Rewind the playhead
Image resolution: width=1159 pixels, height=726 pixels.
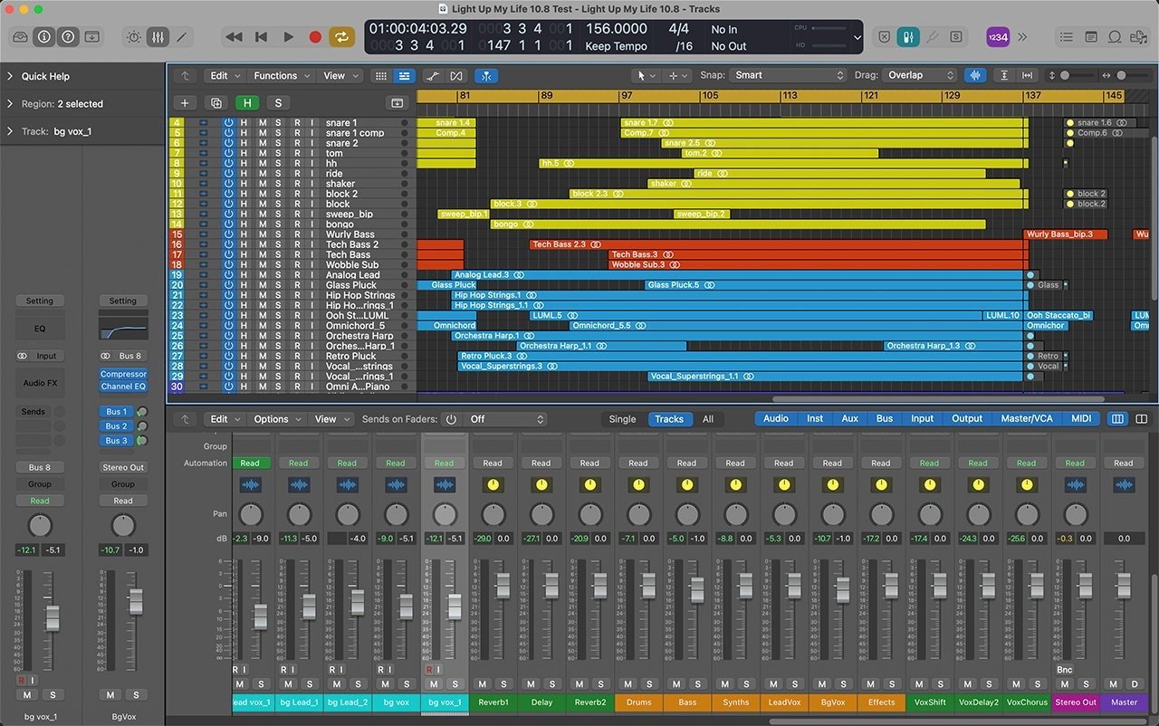click(x=234, y=37)
